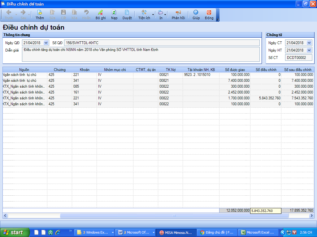Click horizontal scrollbar right arrow

pos(311,216)
